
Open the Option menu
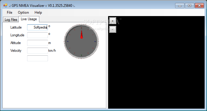(x=23, y=12)
